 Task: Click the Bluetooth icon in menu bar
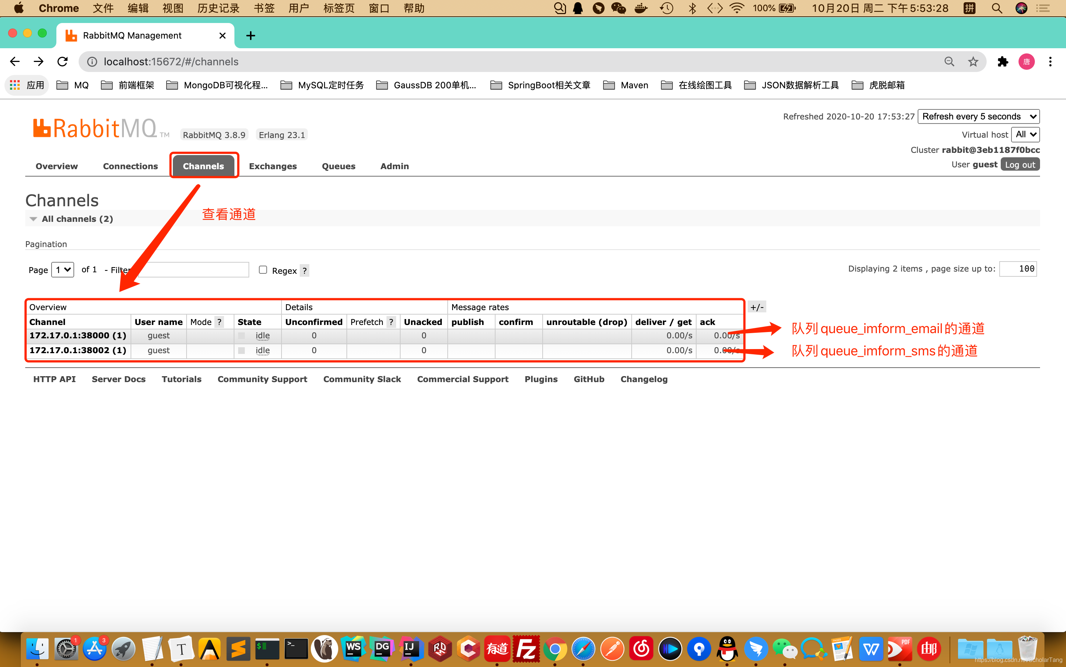click(x=692, y=9)
